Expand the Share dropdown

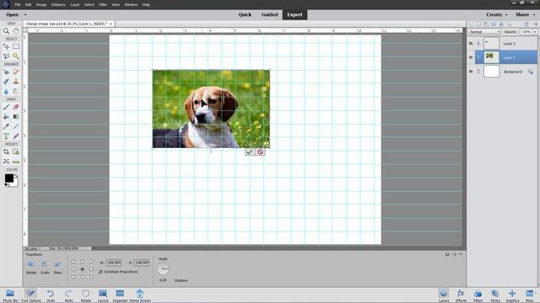pos(534,15)
